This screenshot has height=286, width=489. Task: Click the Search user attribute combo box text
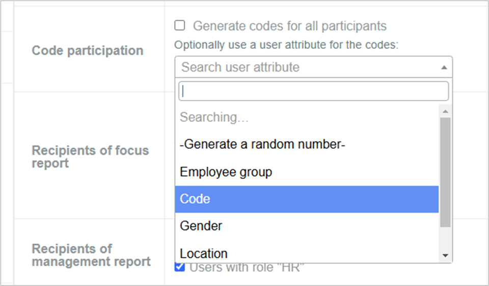[240, 67]
